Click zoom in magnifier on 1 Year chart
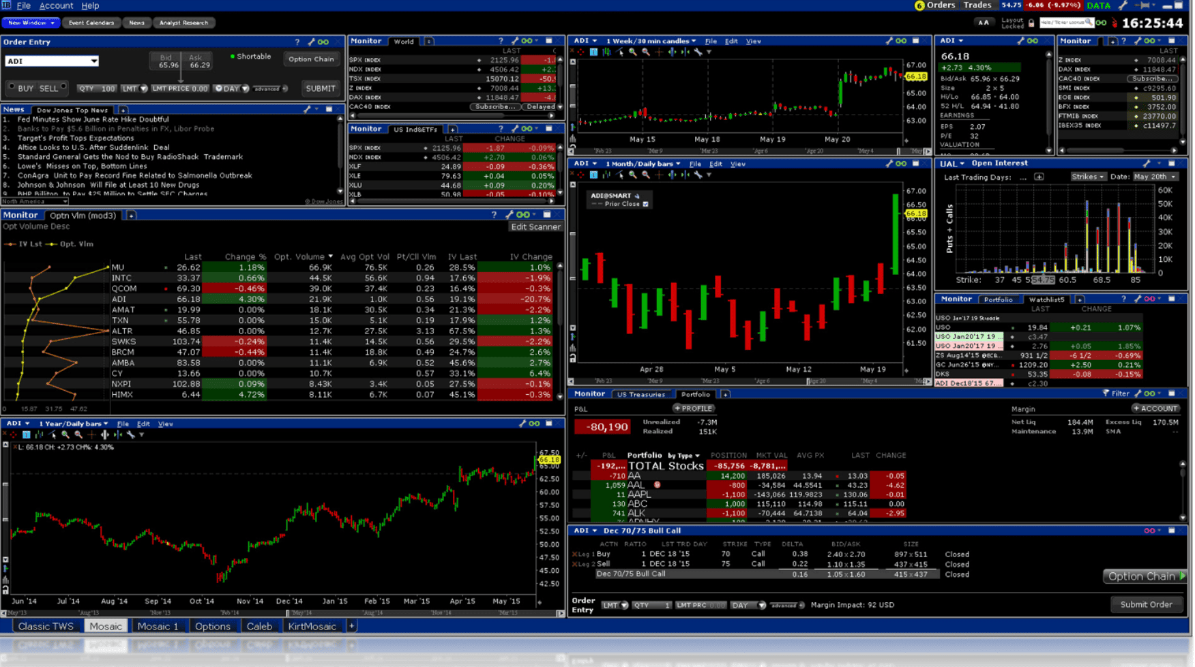 pos(65,434)
